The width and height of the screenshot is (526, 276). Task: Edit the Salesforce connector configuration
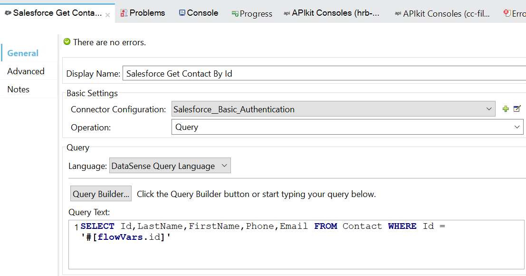pyautogui.click(x=517, y=109)
